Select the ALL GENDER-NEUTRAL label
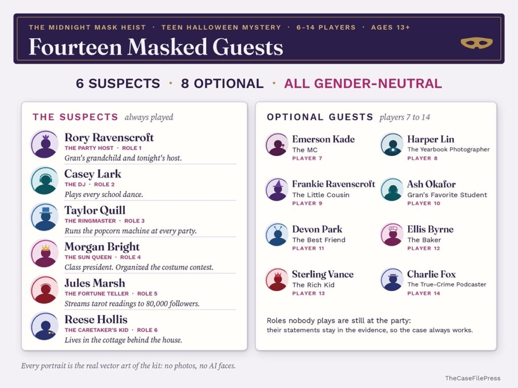The height and width of the screenshot is (388, 518). tap(363, 83)
